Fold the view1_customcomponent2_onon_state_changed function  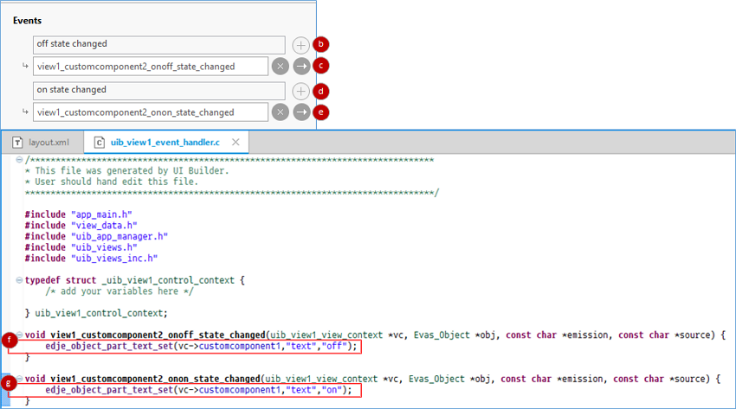tap(18, 379)
